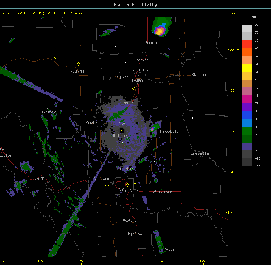Click the Lacombe city label
Viewport: 271px width, 265px height.
[141, 60]
